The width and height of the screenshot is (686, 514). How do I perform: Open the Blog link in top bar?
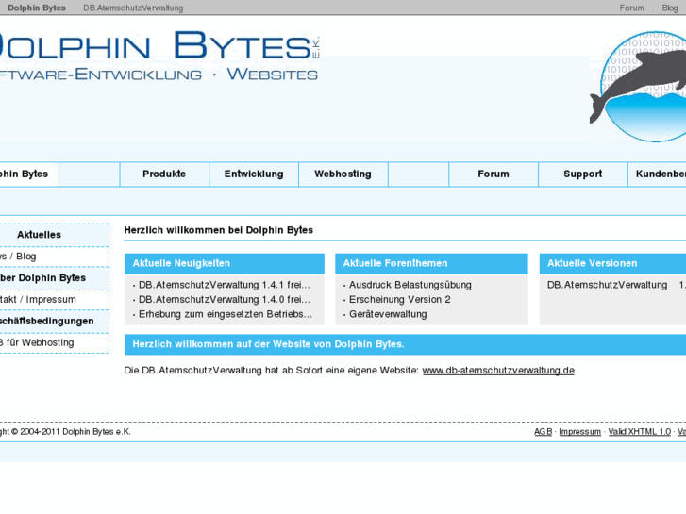(669, 8)
